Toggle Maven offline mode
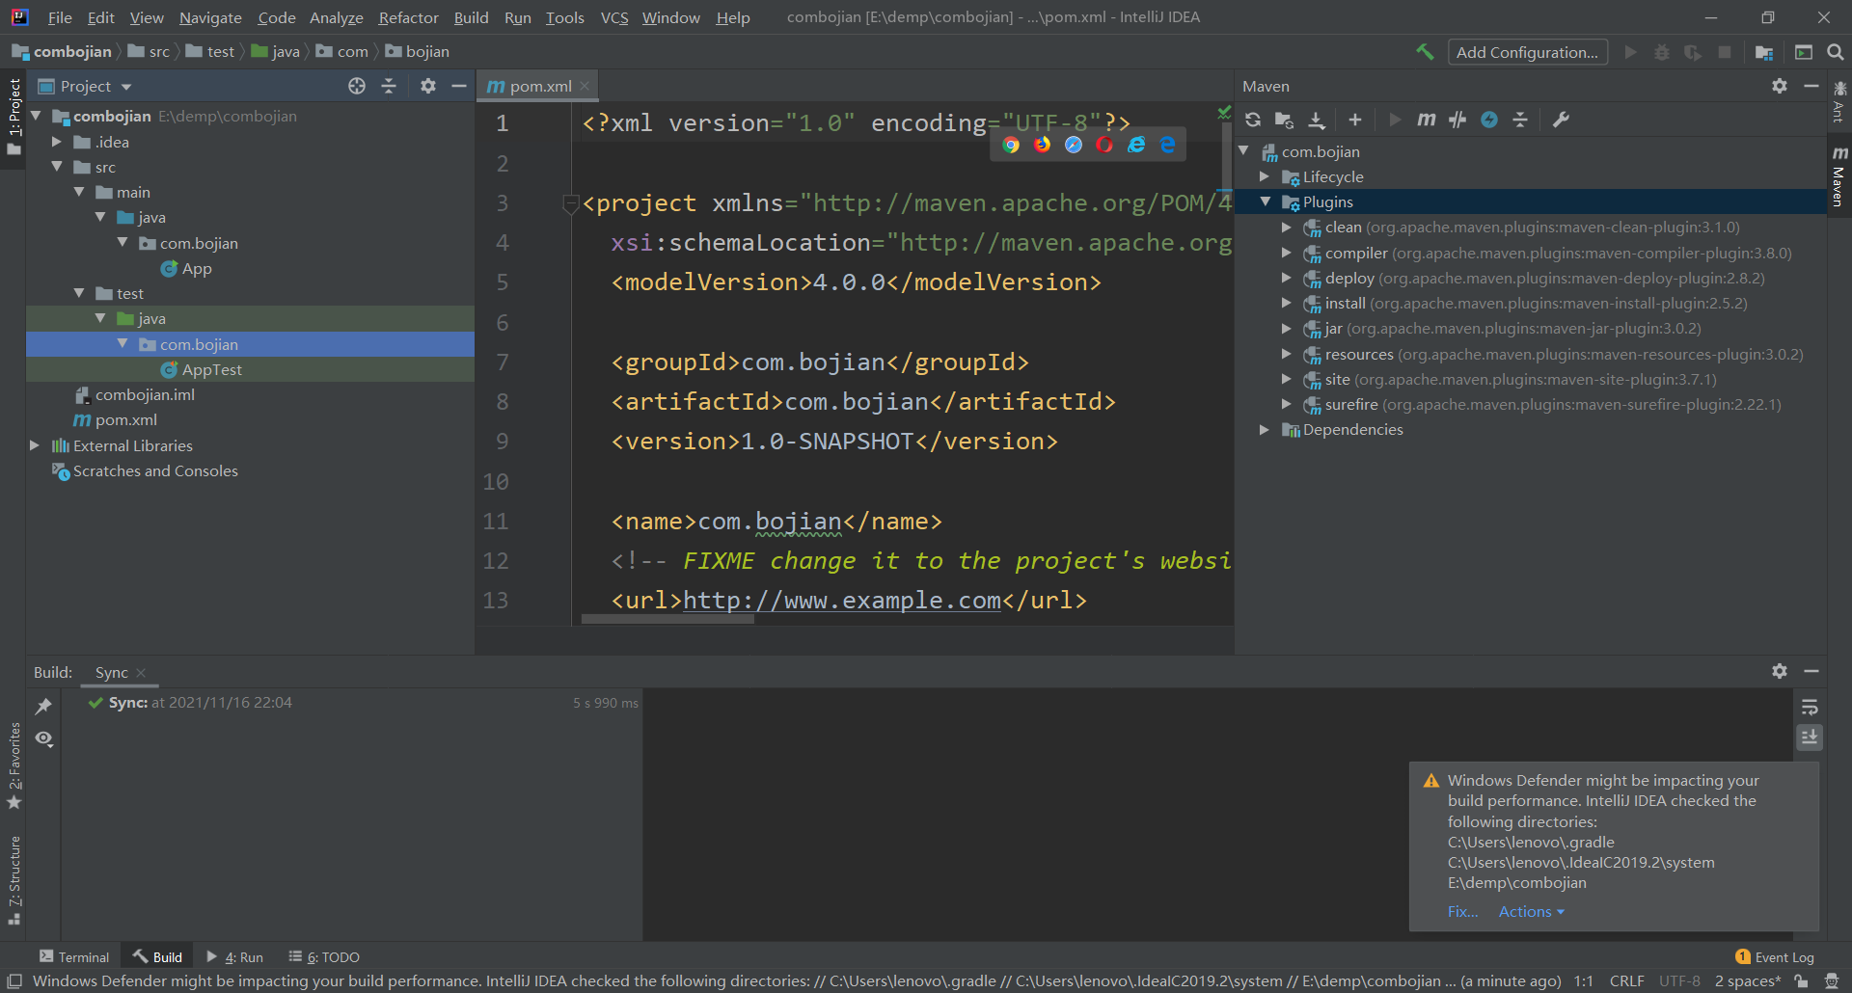 pos(1457,120)
